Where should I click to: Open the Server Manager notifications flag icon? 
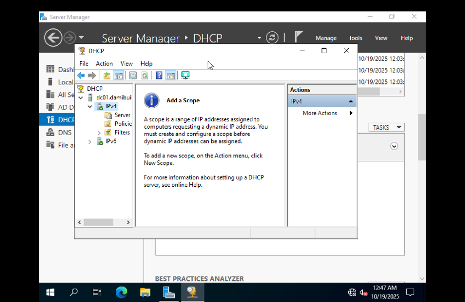click(298, 37)
